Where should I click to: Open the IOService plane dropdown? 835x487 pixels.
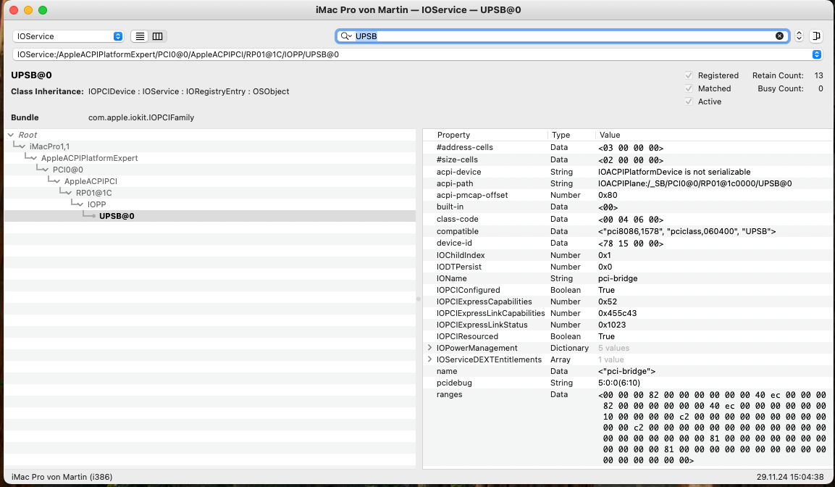[68, 36]
